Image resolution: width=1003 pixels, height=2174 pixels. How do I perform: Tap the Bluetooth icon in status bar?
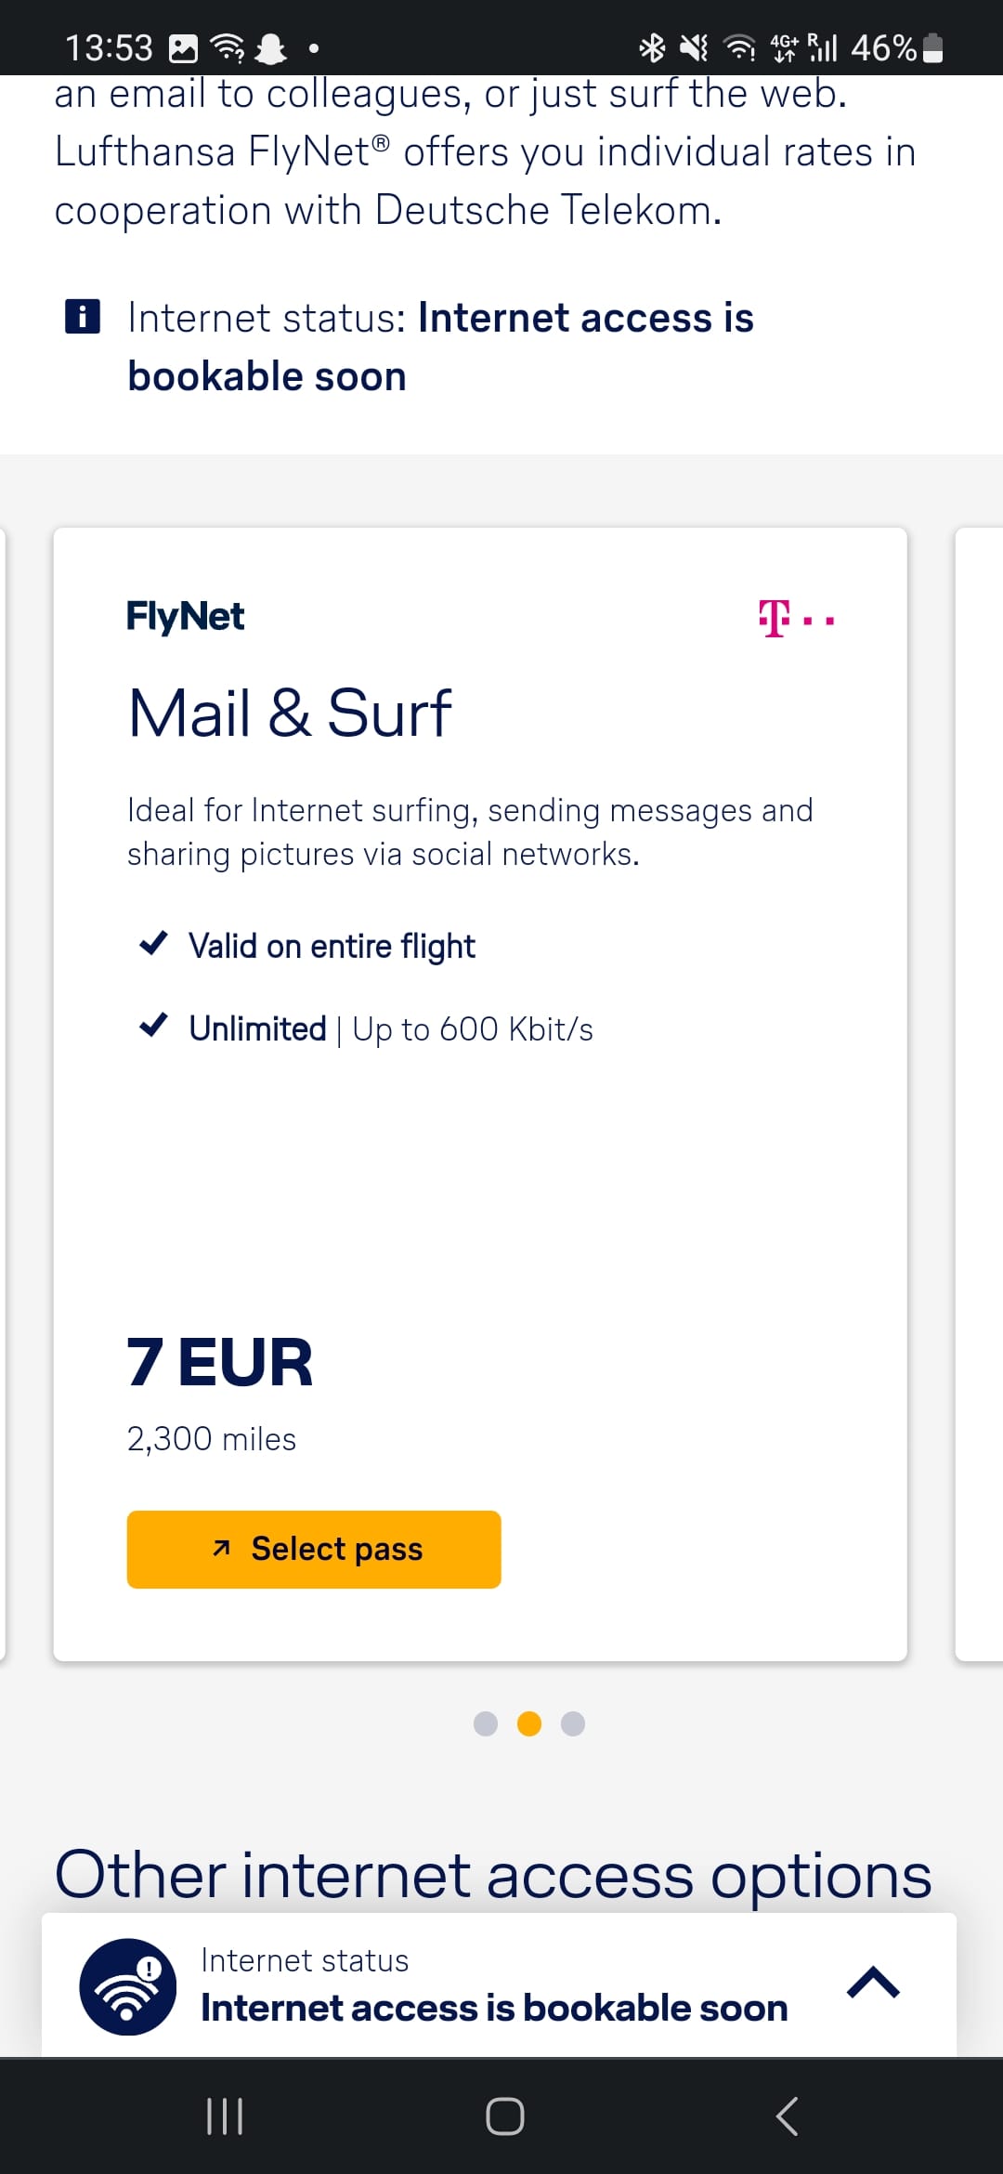pyautogui.click(x=652, y=47)
